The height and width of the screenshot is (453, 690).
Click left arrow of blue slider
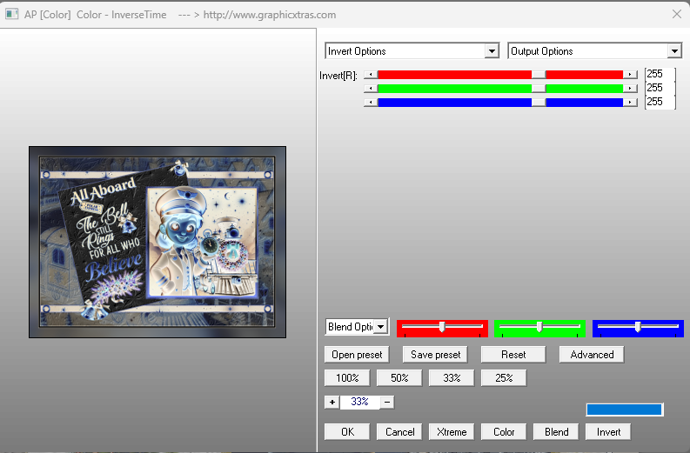click(371, 102)
